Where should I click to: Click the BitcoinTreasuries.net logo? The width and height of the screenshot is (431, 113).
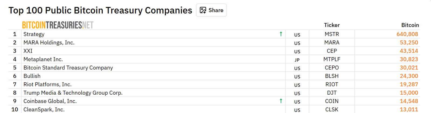(58, 25)
